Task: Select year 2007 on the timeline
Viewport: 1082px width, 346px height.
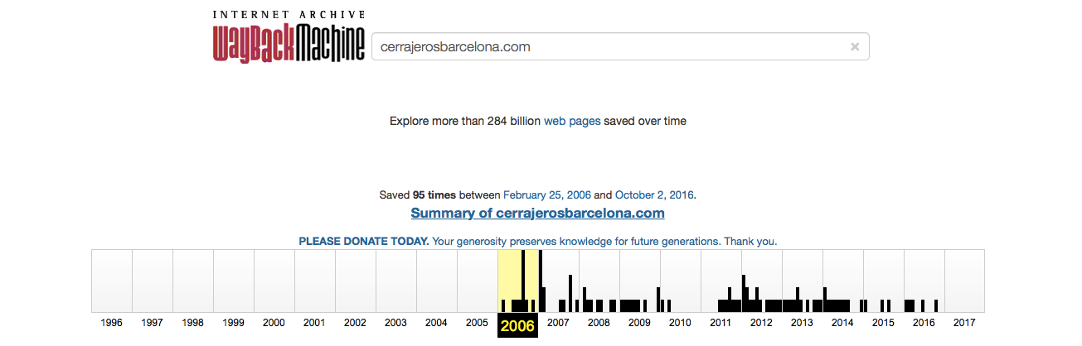Action: click(558, 323)
